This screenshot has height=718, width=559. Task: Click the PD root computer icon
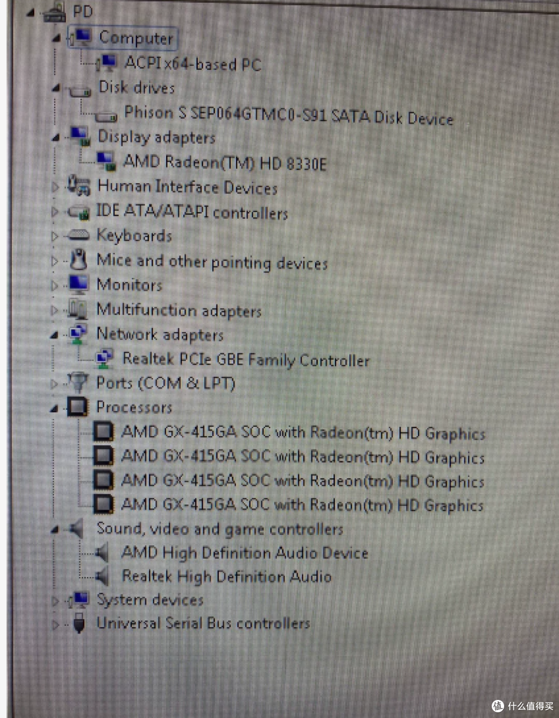pos(54,12)
